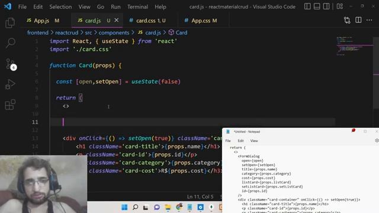The image size is (379, 213).
Task: Click 'useState(false)' in the code
Action: point(156,82)
